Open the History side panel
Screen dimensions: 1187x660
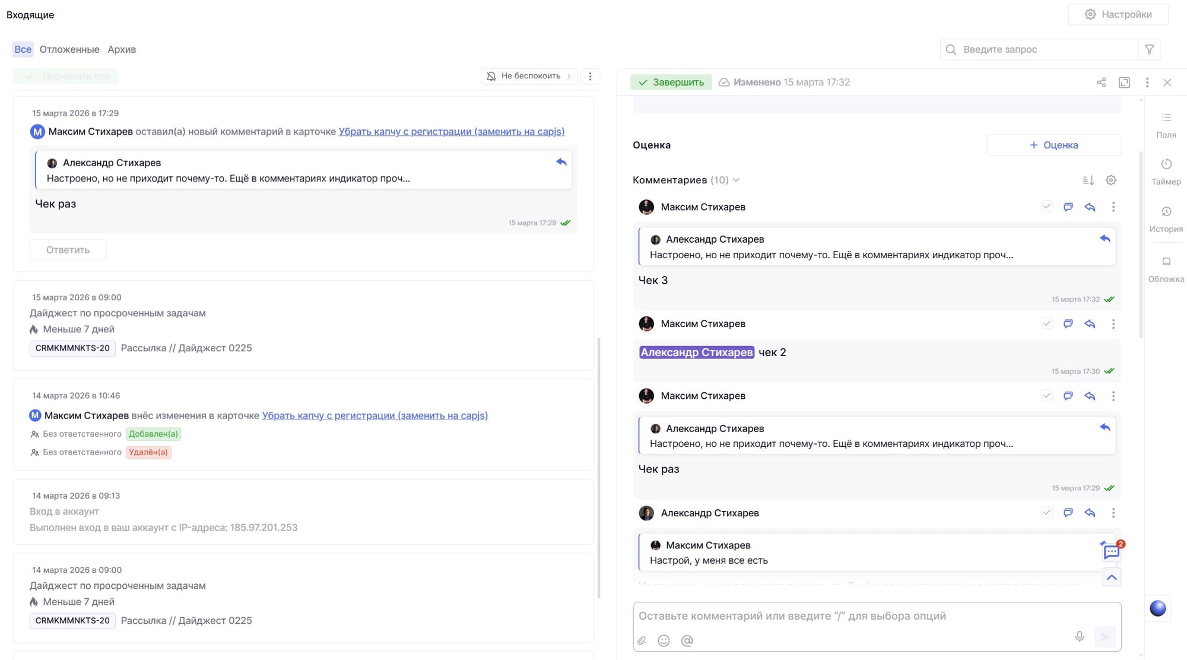pos(1166,218)
